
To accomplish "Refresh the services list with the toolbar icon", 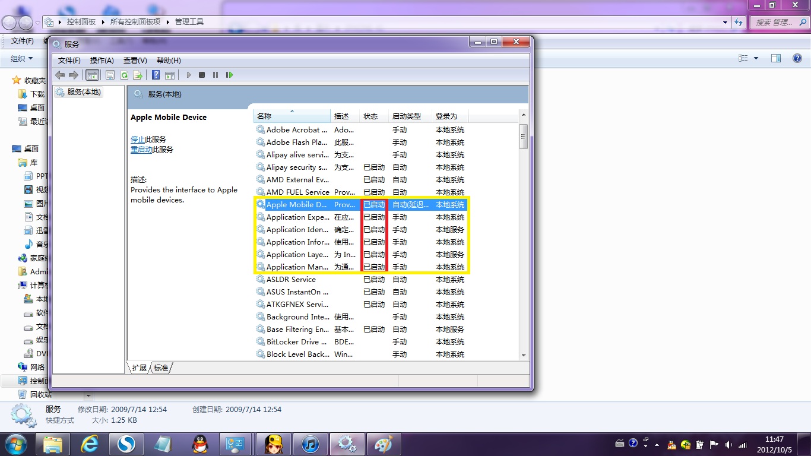I will tap(124, 75).
